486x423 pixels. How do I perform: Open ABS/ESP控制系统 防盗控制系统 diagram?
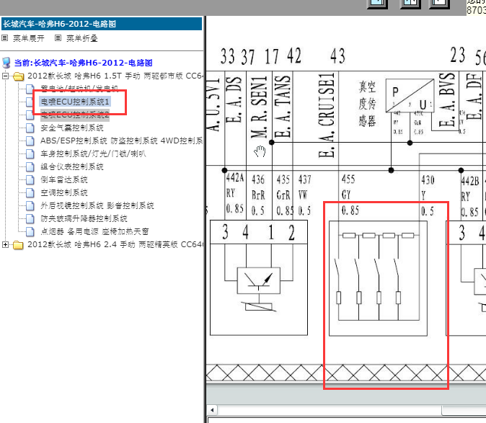click(121, 141)
